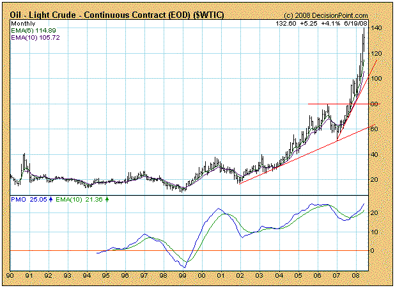
Task: Click the 60 price axis label
Action: pos(375,129)
